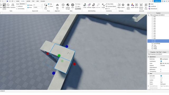Screen dimensions: 169x95
Task: Select the Move tool
Action: click(x=1, y=6)
